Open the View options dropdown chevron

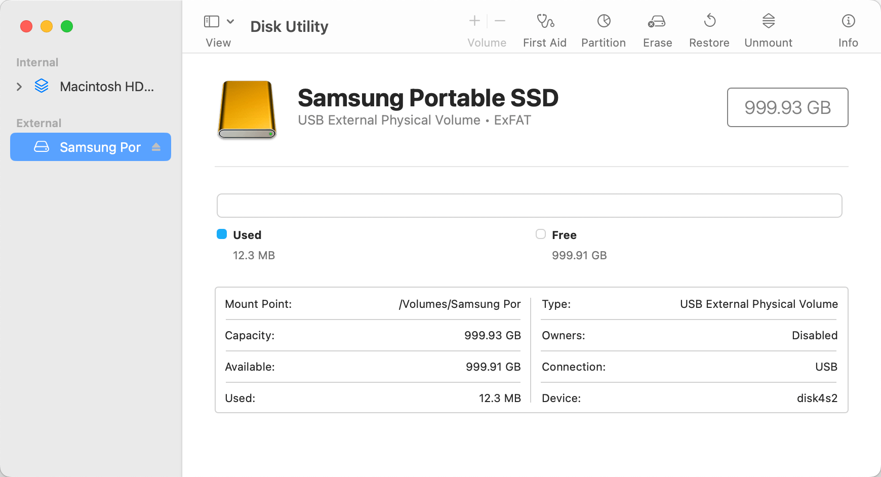[231, 21]
